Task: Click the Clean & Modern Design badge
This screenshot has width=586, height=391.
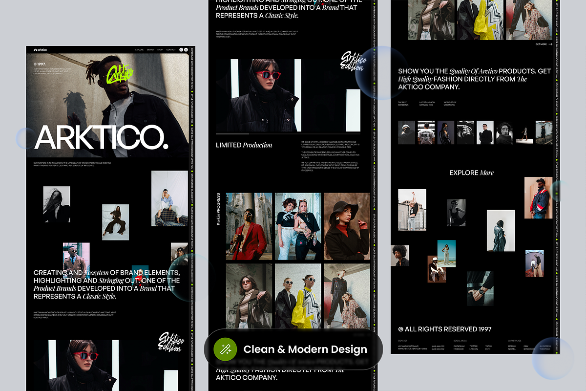Action: pyautogui.click(x=293, y=349)
